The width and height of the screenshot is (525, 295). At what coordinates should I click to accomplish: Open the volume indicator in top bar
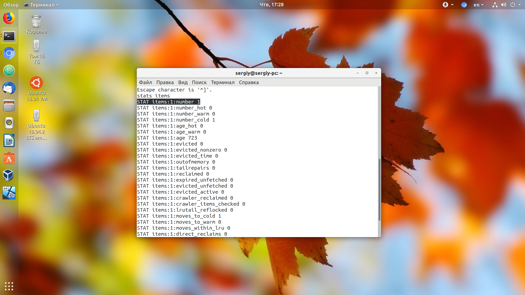[503, 5]
